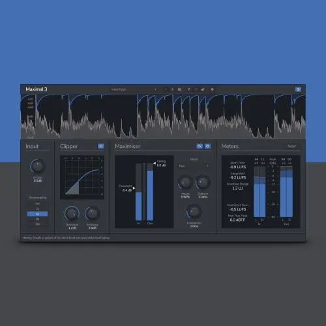Screen dimensions: 326x326
Task: Click the Maximiser Release knob
Action: (x=203, y=183)
